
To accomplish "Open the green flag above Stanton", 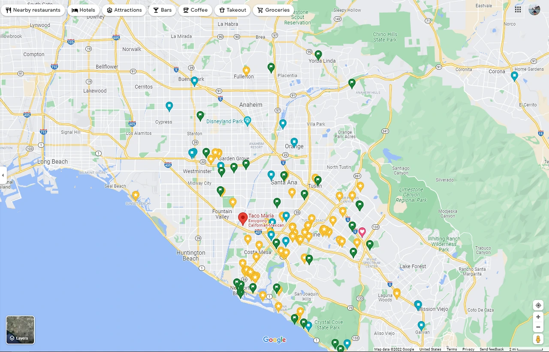I will 200,116.
